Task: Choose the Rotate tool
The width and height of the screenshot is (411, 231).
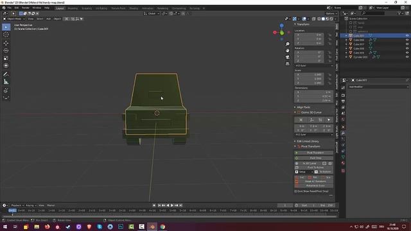Action: 6,51
